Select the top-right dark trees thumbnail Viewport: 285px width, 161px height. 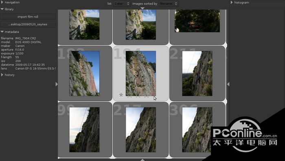(x=197, y=21)
